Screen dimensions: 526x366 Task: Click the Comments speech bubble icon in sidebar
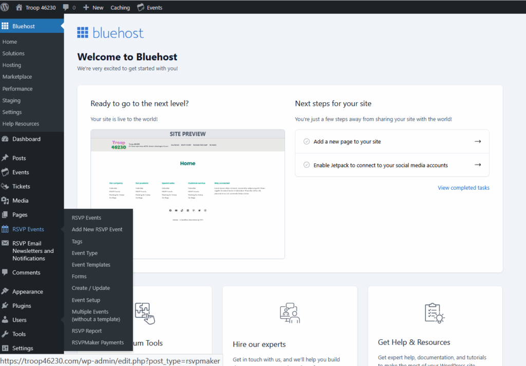[5, 272]
